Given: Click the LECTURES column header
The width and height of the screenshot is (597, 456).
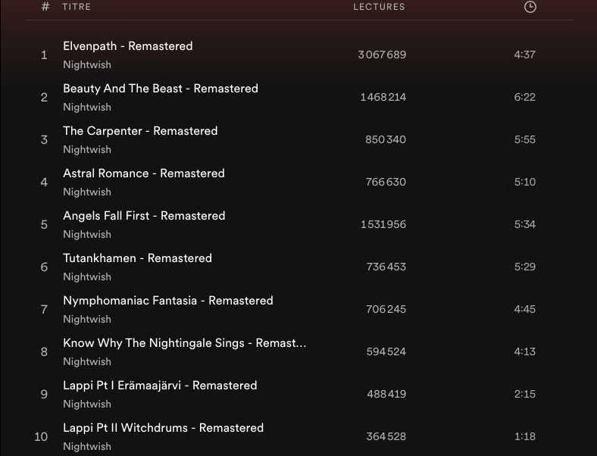Looking at the screenshot, I should 379,7.
